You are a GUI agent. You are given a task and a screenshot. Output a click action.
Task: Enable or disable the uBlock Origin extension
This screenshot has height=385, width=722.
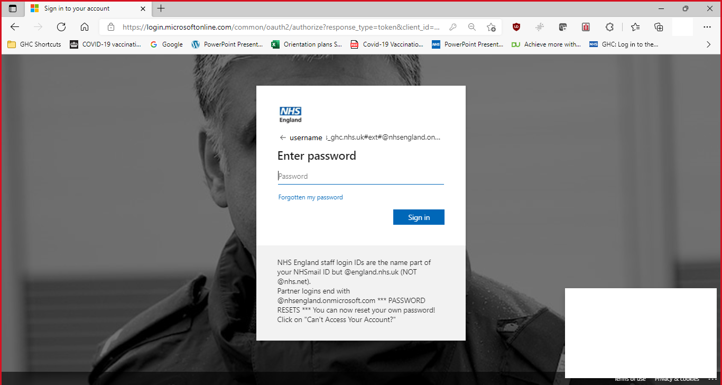pos(516,27)
